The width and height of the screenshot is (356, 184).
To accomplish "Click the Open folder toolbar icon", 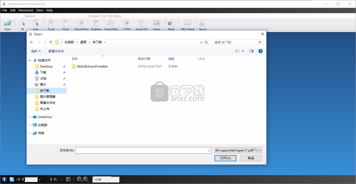I will [x=8, y=23].
